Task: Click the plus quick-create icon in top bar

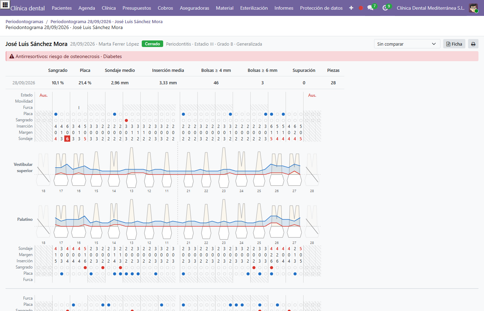Action: [x=351, y=8]
